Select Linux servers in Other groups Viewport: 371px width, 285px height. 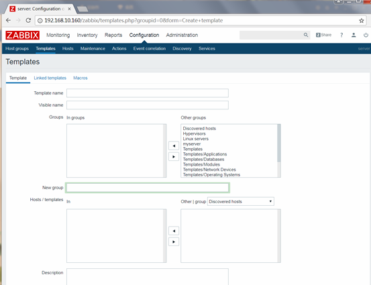195,139
